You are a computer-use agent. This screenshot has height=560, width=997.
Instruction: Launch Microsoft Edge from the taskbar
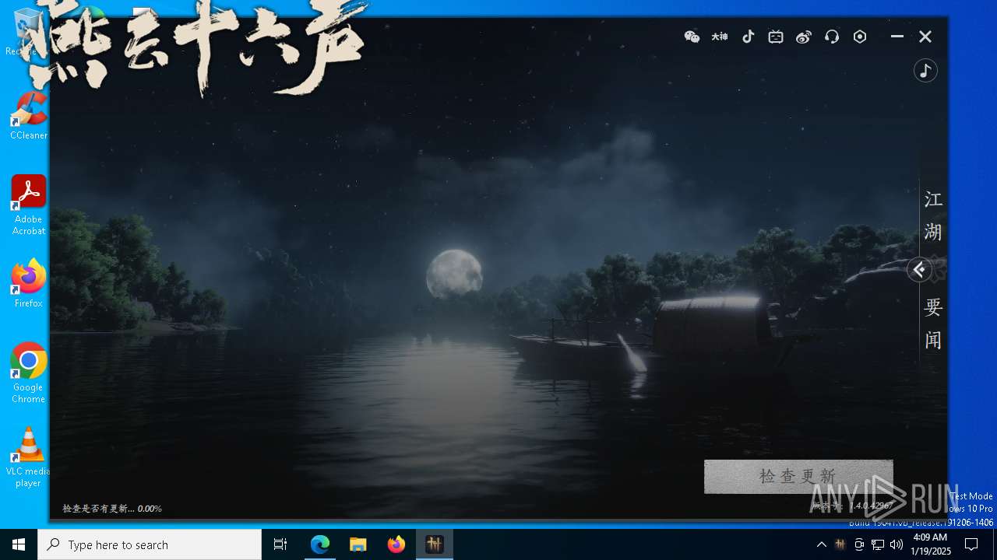tap(320, 544)
